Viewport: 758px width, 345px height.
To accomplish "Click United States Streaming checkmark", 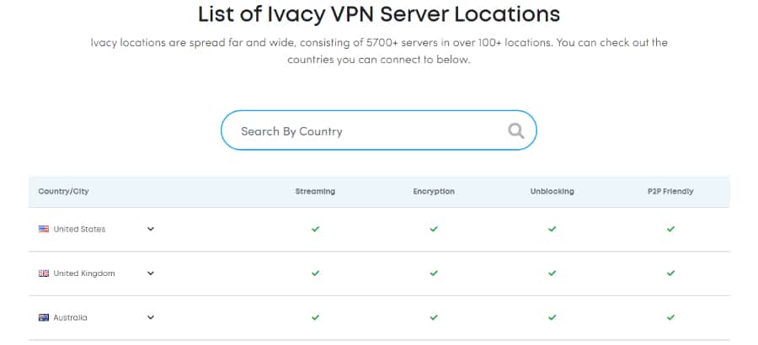I will tap(315, 229).
